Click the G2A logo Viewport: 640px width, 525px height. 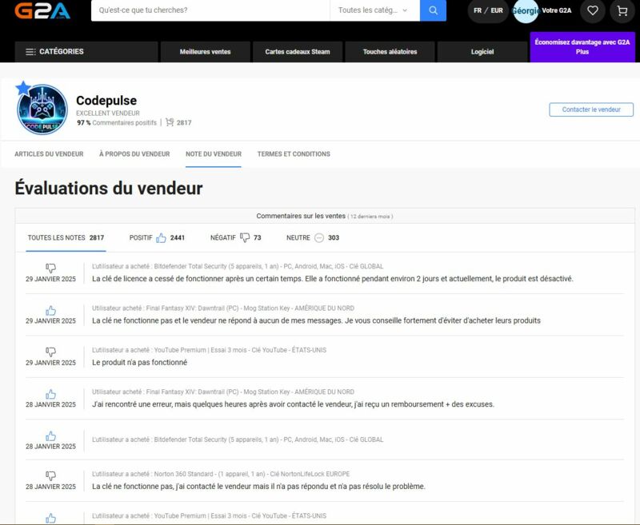click(x=42, y=10)
